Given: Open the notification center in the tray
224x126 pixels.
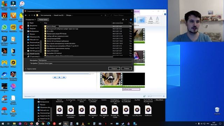Looking at the screenshot, I should (220, 124).
